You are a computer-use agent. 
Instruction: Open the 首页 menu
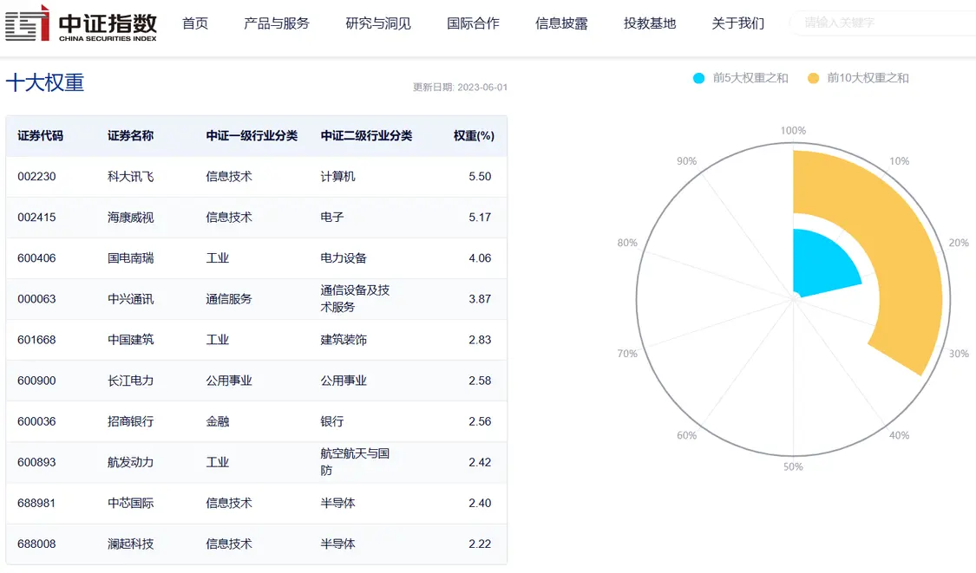point(195,23)
